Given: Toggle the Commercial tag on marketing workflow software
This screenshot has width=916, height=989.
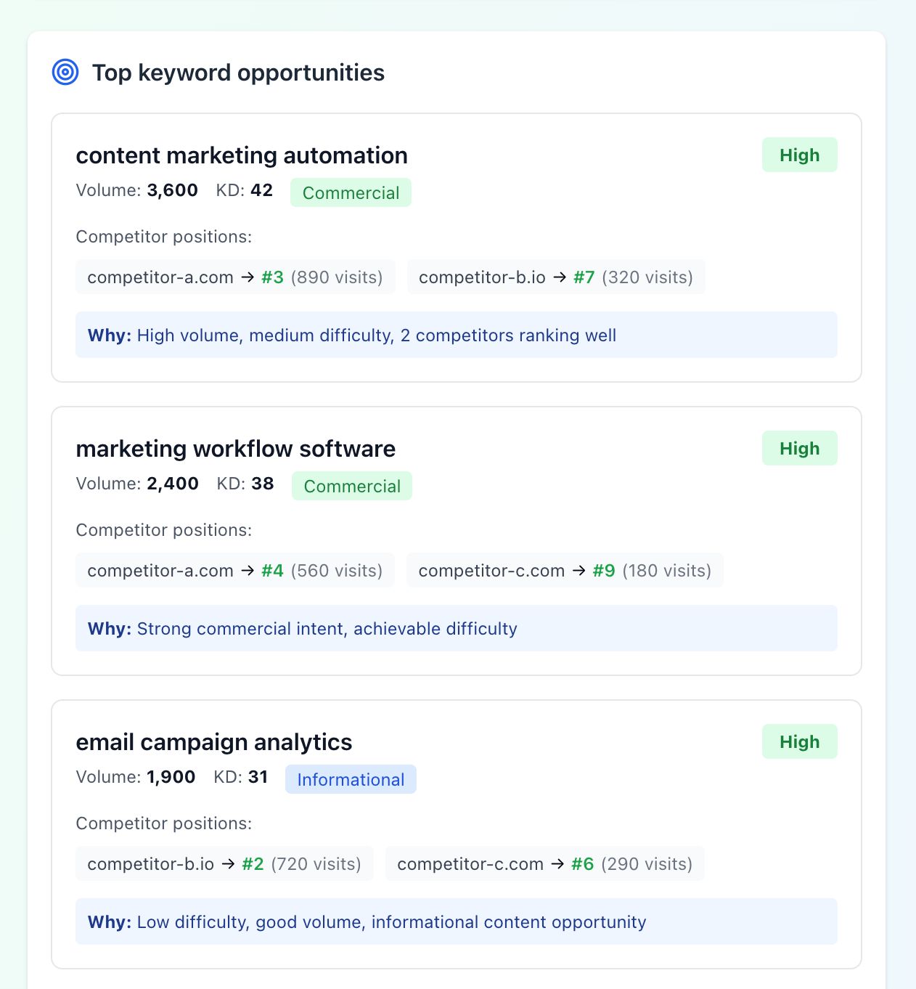Looking at the screenshot, I should 351,486.
